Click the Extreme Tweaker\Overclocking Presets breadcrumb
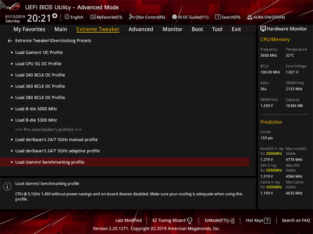Image resolution: width=313 pixels, height=234 pixels. 53,41
